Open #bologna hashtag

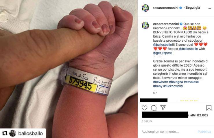(x=176, y=82)
